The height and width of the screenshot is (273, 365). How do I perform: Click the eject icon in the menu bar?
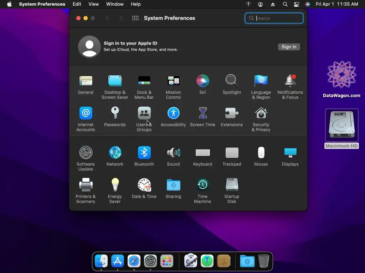[273, 4]
